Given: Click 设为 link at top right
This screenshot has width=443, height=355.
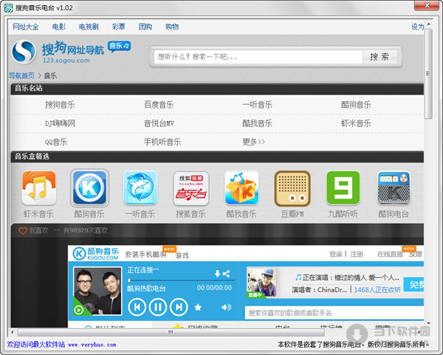Looking at the screenshot, I should point(418,27).
